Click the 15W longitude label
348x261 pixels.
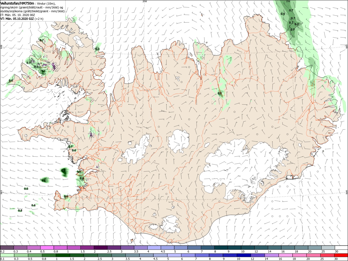pyautogui.click(x=288, y=1)
